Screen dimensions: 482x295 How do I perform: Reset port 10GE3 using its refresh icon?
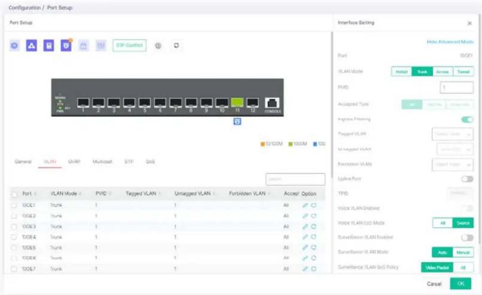click(x=314, y=226)
